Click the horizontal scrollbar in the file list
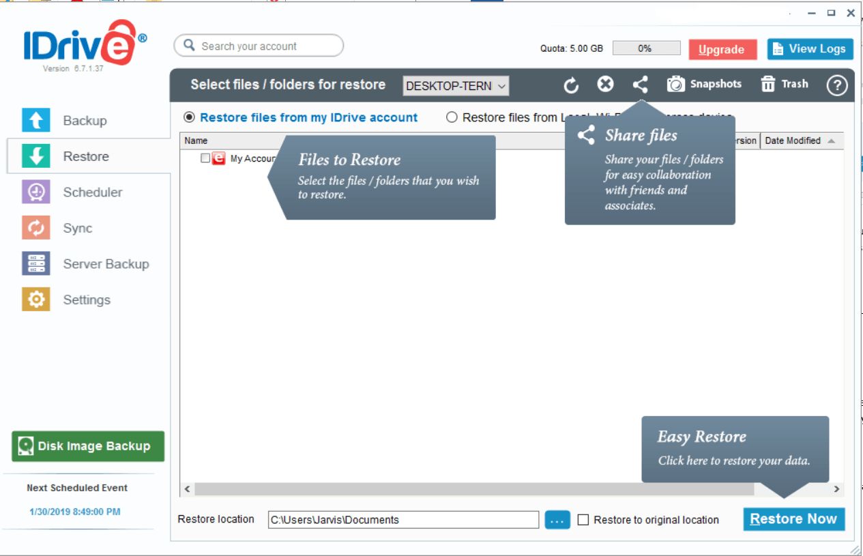 coord(474,489)
